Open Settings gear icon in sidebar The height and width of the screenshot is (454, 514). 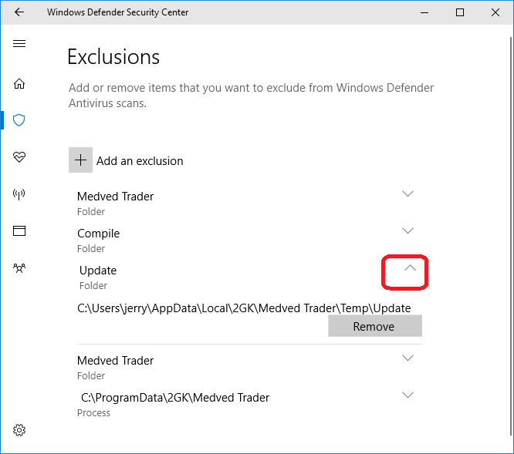coord(19,430)
